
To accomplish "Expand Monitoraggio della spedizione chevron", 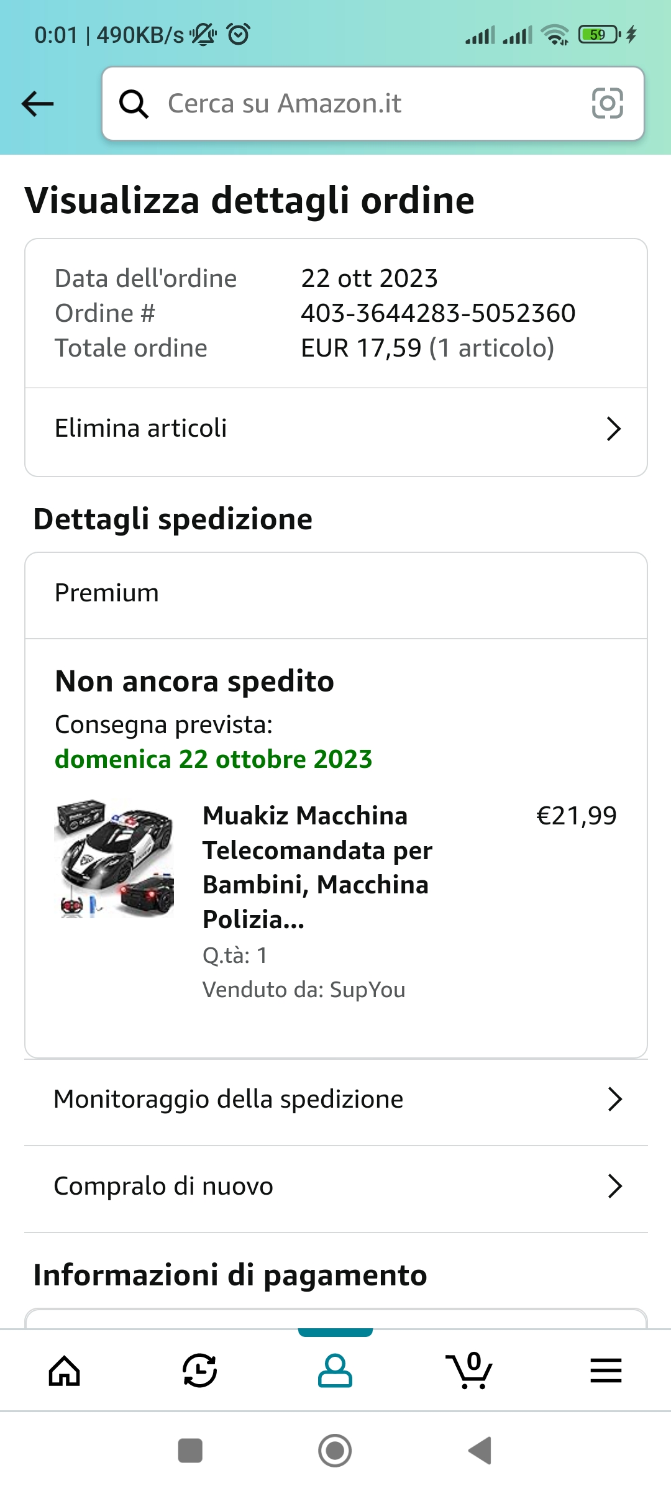I will point(614,1099).
